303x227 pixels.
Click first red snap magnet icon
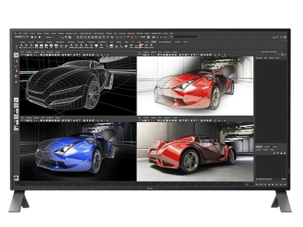click(118, 37)
